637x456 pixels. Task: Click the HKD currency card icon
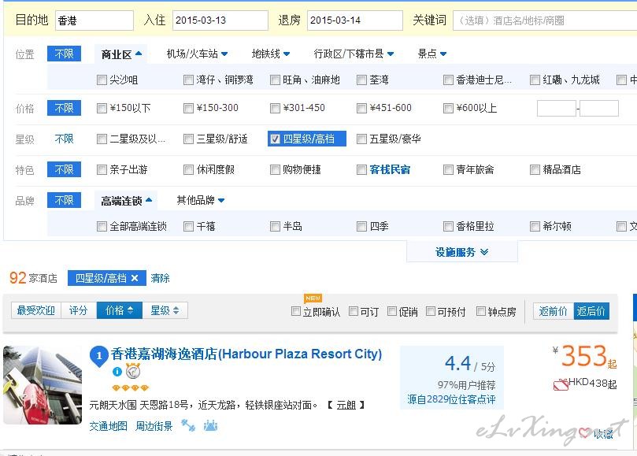(561, 384)
